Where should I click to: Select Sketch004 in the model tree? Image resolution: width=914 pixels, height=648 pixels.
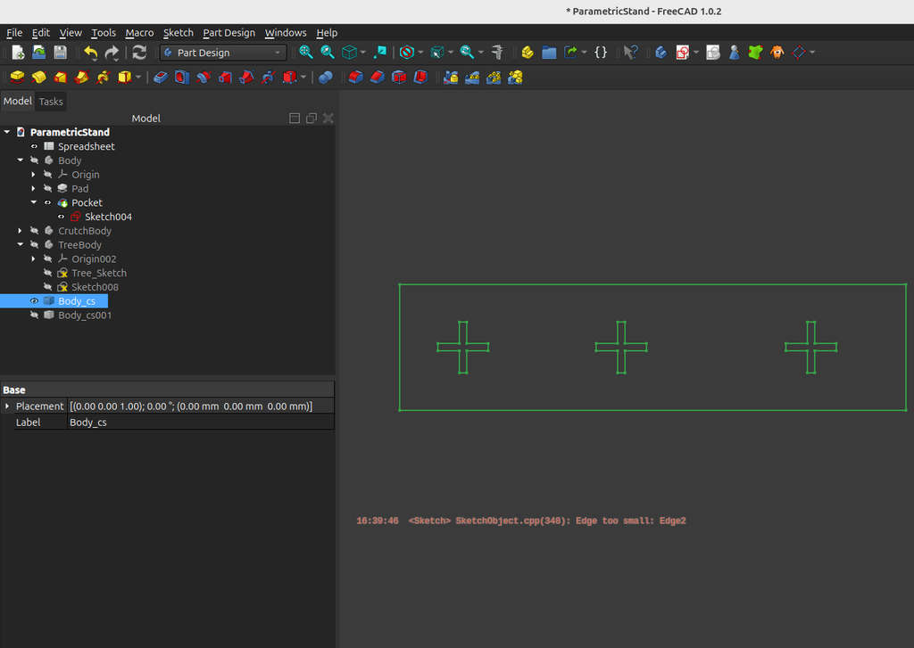click(x=108, y=217)
